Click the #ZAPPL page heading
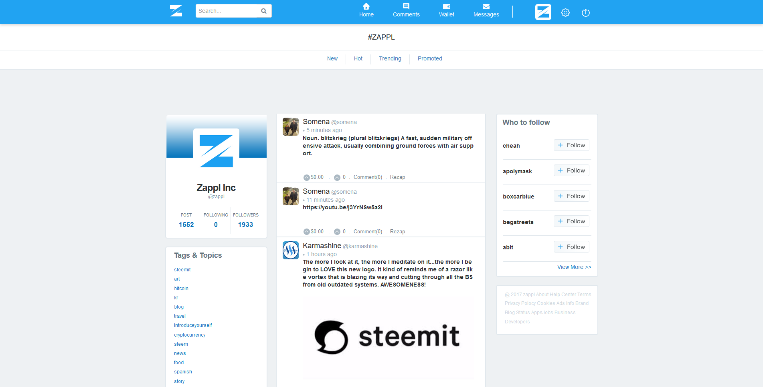The height and width of the screenshot is (387, 763). 381,37
